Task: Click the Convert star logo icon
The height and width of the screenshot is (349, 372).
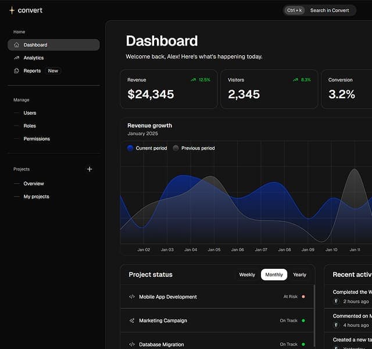Action: [12, 10]
